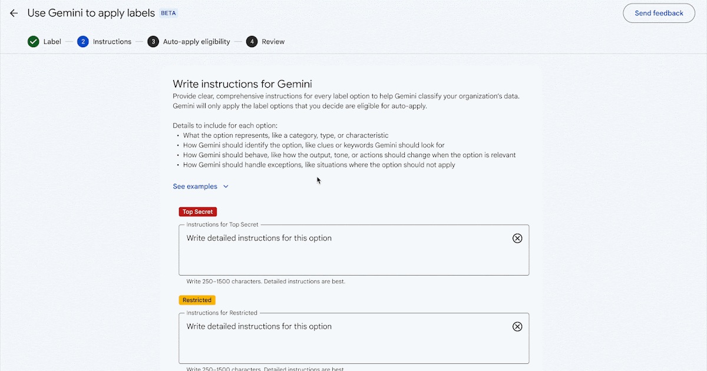The image size is (707, 371).
Task: Click the 'Instructions for Top Secret' field label
Action: coord(222,224)
